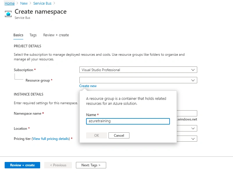Click the Previous button
This screenshot has height=173, width=233.
pos(58,165)
